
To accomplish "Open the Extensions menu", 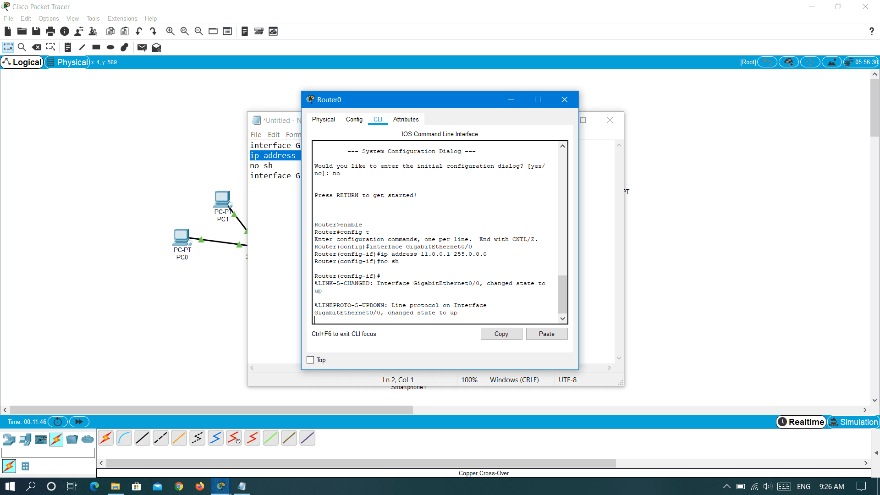I will [x=122, y=18].
